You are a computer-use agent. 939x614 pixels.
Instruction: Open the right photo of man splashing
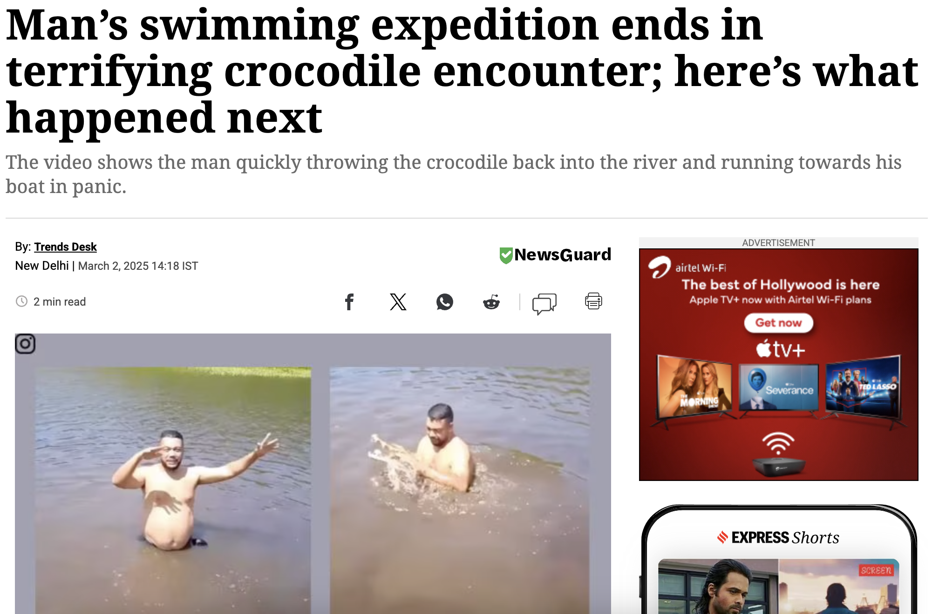[460, 490]
